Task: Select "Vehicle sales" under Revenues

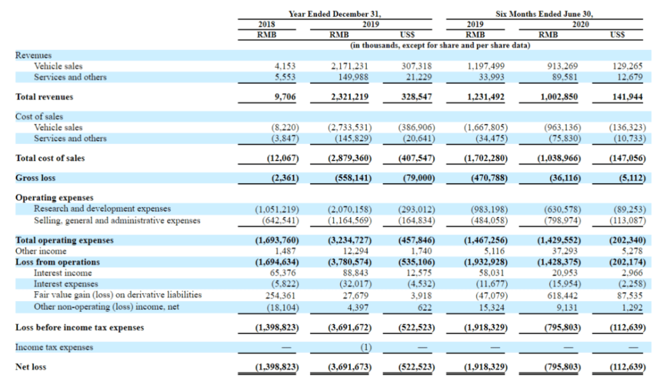Action: click(x=58, y=67)
